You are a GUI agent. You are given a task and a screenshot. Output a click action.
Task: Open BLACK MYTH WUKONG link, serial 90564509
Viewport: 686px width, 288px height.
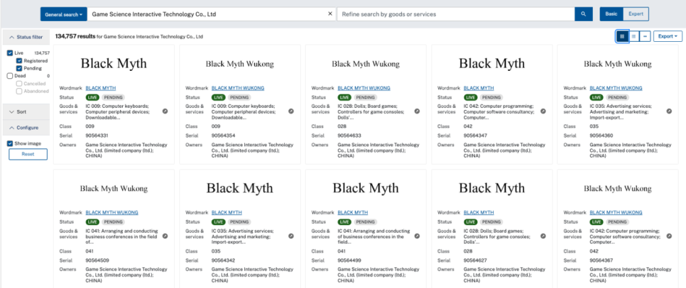click(x=111, y=212)
